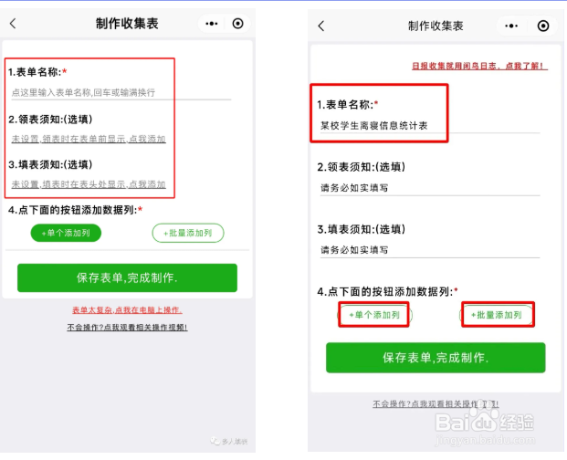The height and width of the screenshot is (460, 567).
Task: Click empty 表单名称 input on left screen
Action: (121, 92)
